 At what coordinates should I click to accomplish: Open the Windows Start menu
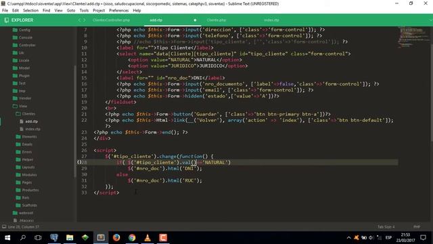(x=7, y=238)
